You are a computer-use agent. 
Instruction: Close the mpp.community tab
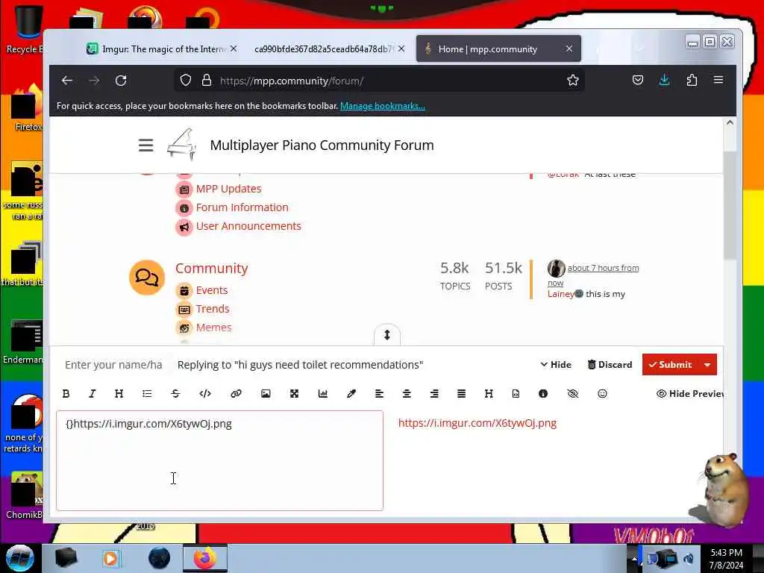click(x=569, y=48)
